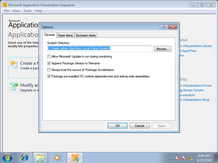Show hidden tray icons arrow
Viewport: 218px width, 163px height.
coord(171,158)
